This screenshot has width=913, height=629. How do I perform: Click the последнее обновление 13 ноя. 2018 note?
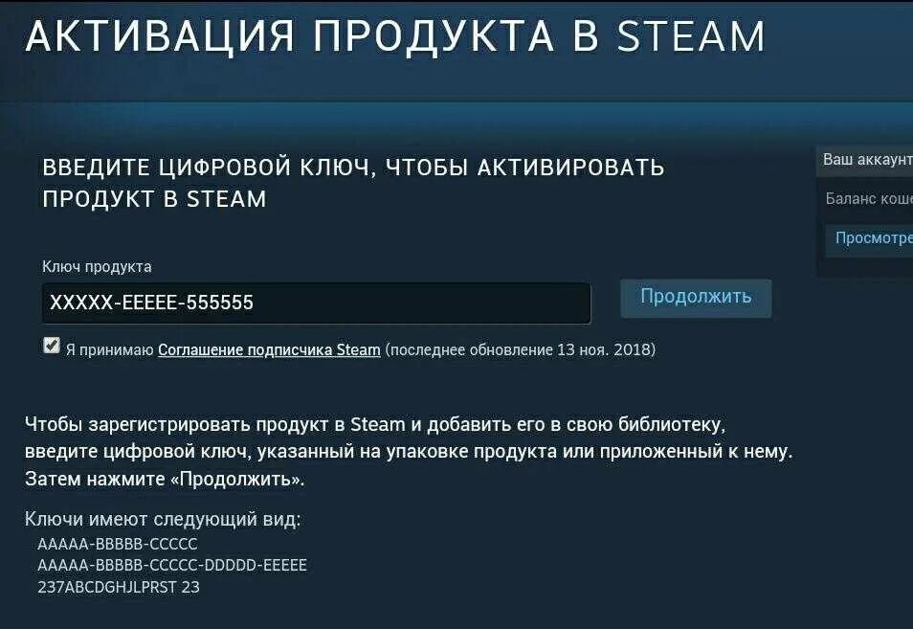521,350
